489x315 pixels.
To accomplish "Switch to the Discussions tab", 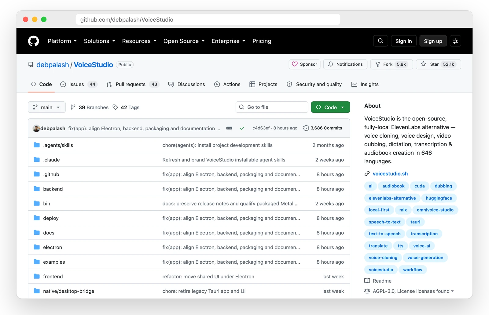I will click(186, 84).
